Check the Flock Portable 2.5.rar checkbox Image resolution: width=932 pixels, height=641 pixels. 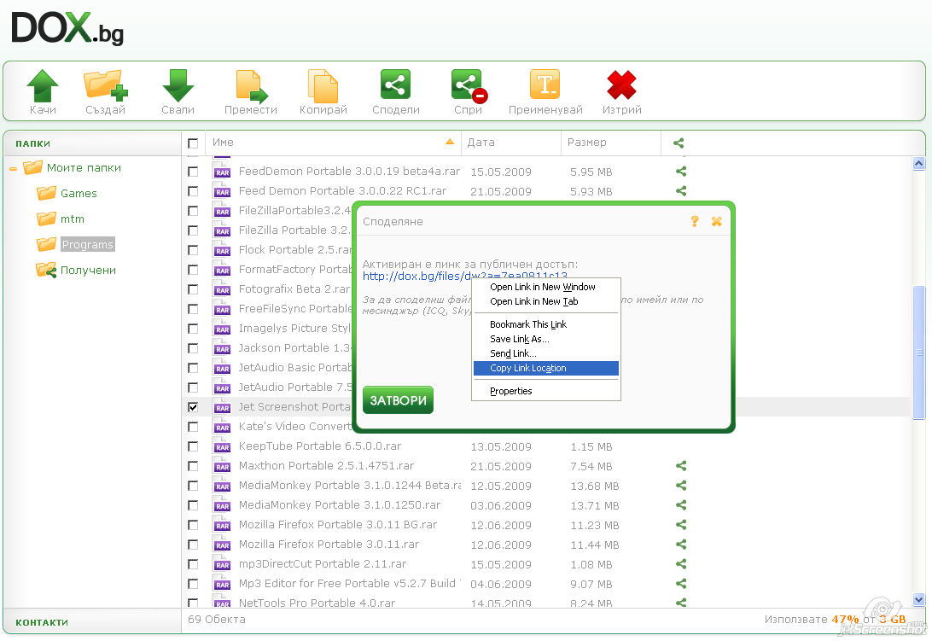[193, 250]
